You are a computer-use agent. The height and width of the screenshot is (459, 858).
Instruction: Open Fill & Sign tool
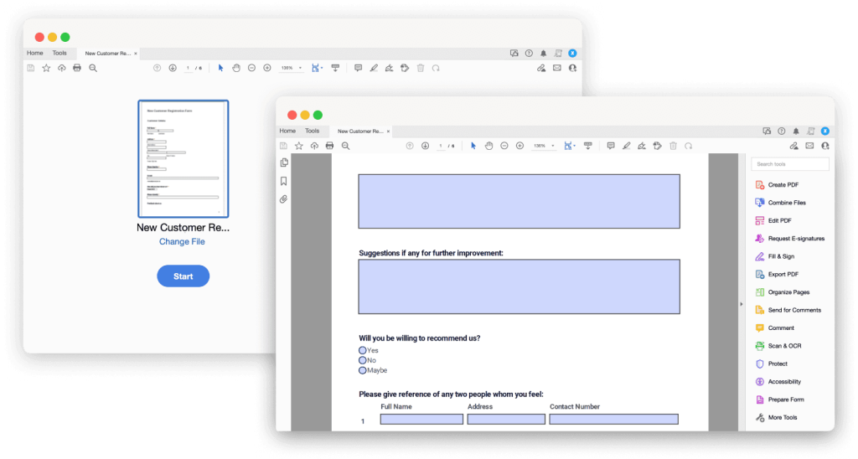tap(775, 256)
